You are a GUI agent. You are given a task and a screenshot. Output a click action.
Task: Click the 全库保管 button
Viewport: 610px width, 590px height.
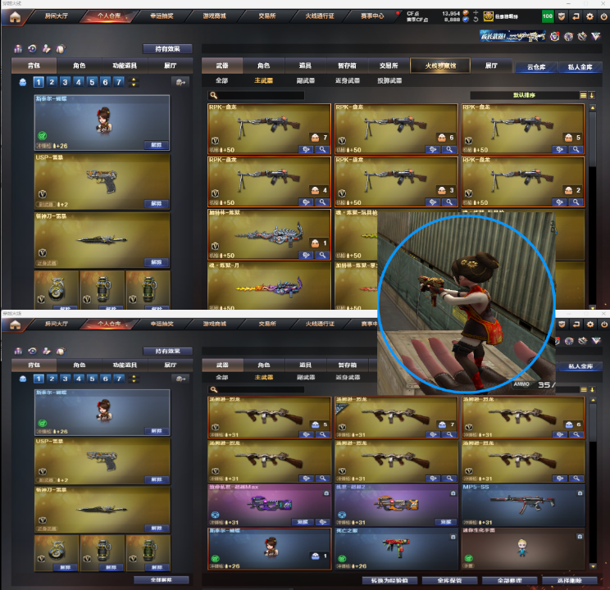pyautogui.click(x=449, y=581)
